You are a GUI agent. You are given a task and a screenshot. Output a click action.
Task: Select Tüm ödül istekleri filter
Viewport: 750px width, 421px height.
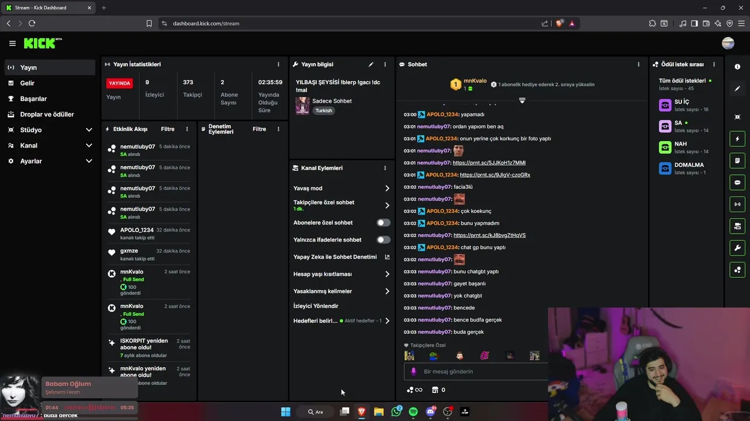pos(686,84)
